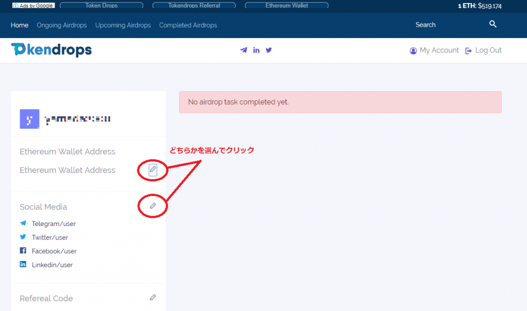Open My Account link
Image resolution: width=527 pixels, height=311 pixels.
click(x=439, y=50)
